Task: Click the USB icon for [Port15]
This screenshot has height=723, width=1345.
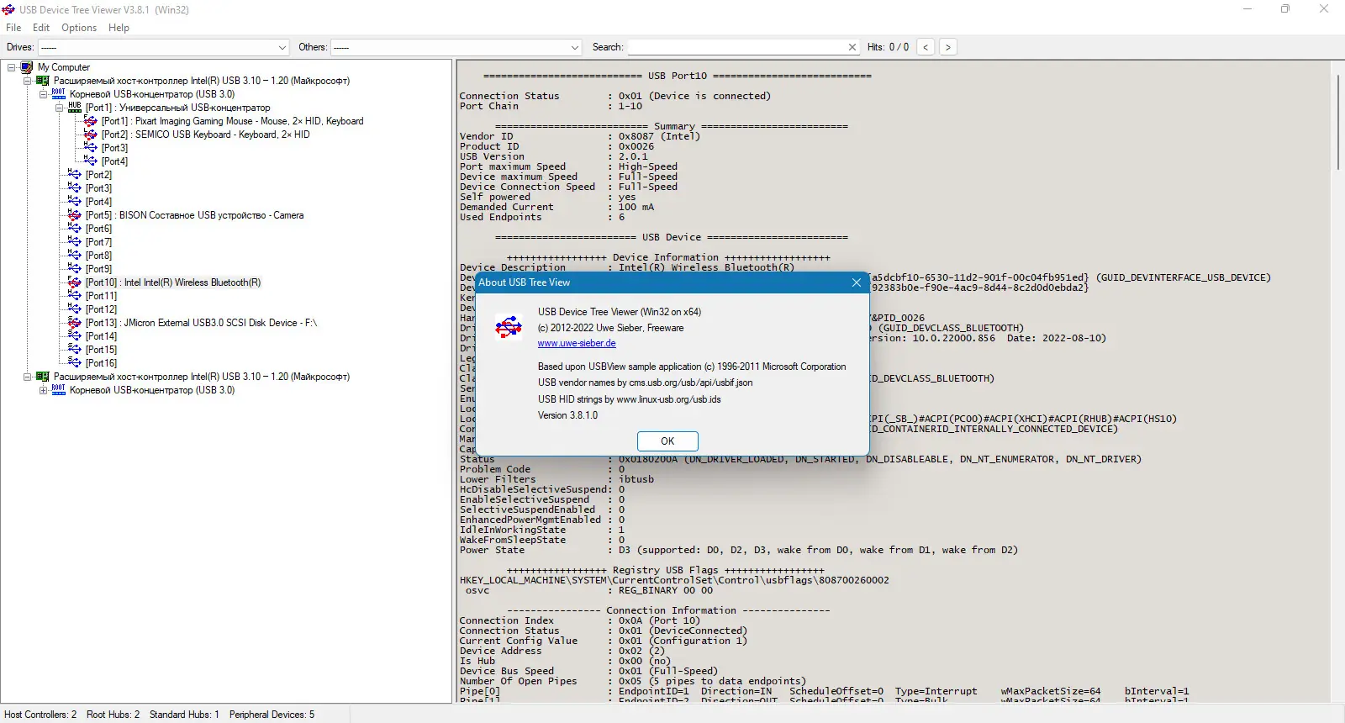Action: click(x=75, y=350)
